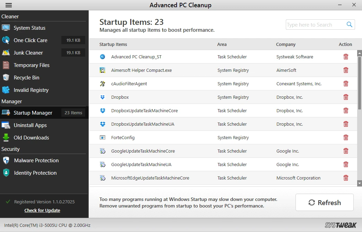Open the hamburger menu
Image resolution: width=362 pixels, height=232 pixels.
pos(8,5)
